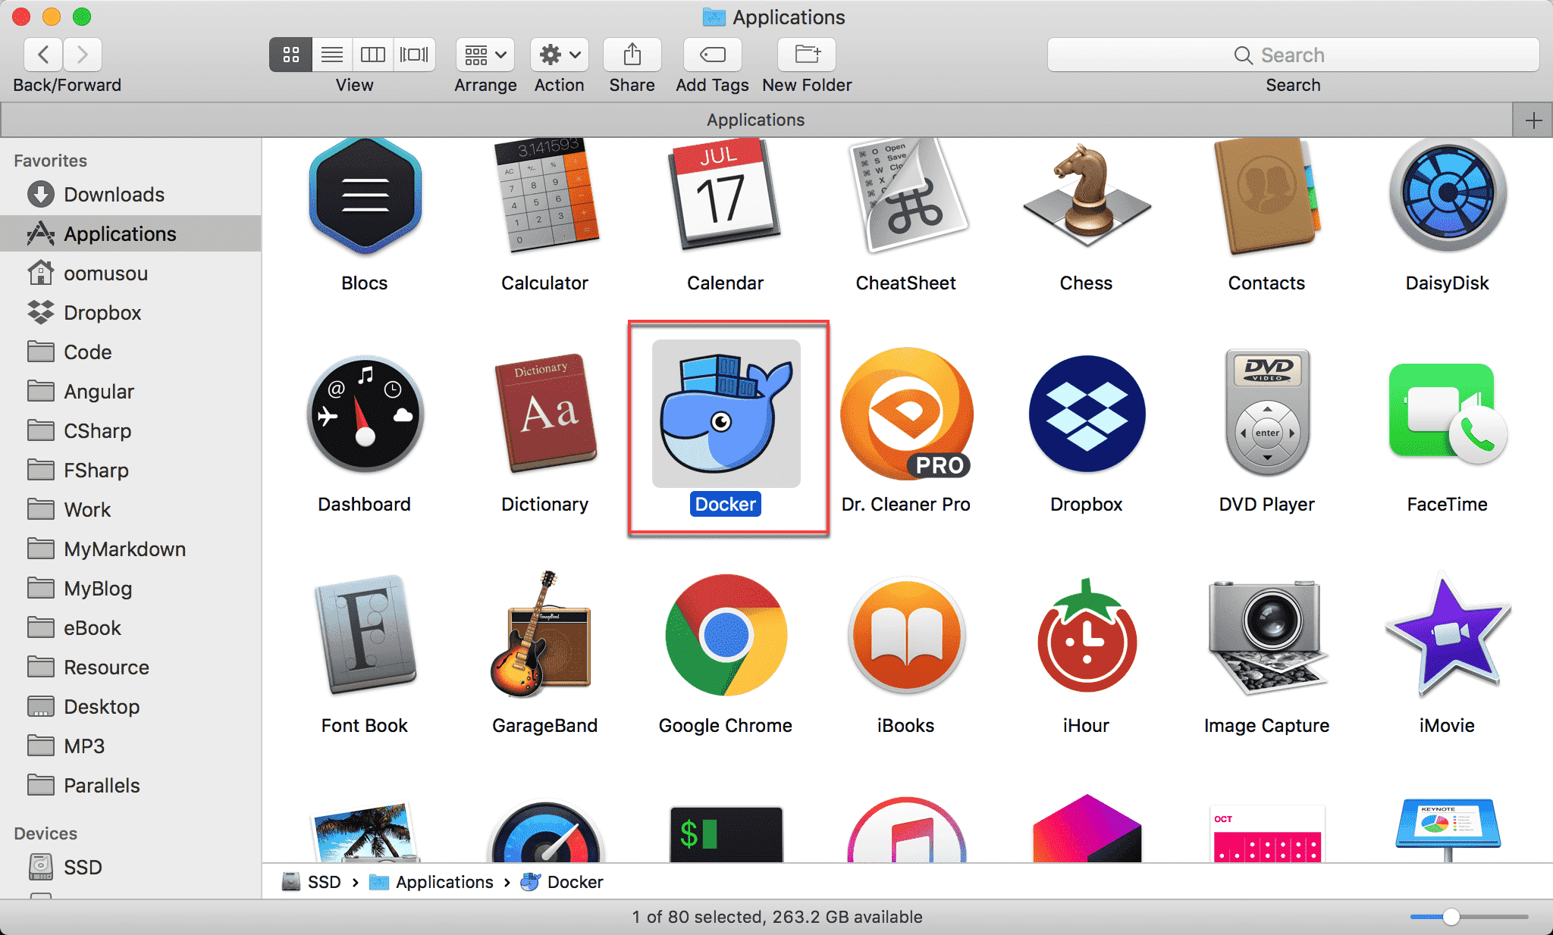Select the Keynote app icon
Image resolution: width=1553 pixels, height=935 pixels.
click(1448, 830)
